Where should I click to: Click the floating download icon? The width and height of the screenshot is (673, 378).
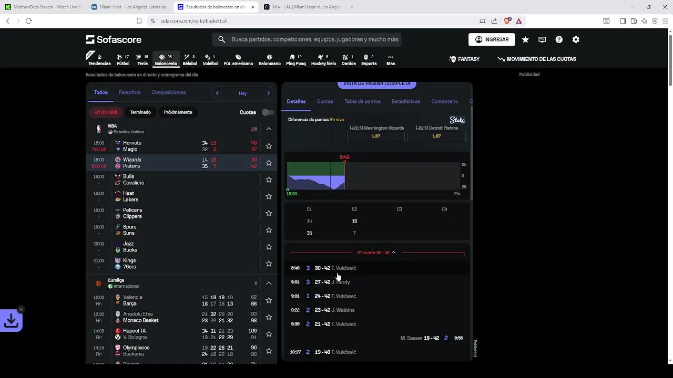pyautogui.click(x=11, y=321)
